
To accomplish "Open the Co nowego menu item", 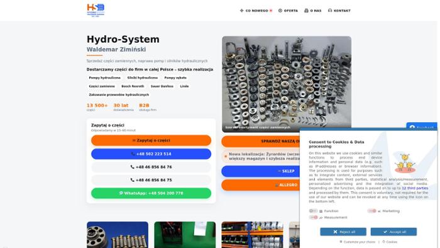I will [256, 11].
